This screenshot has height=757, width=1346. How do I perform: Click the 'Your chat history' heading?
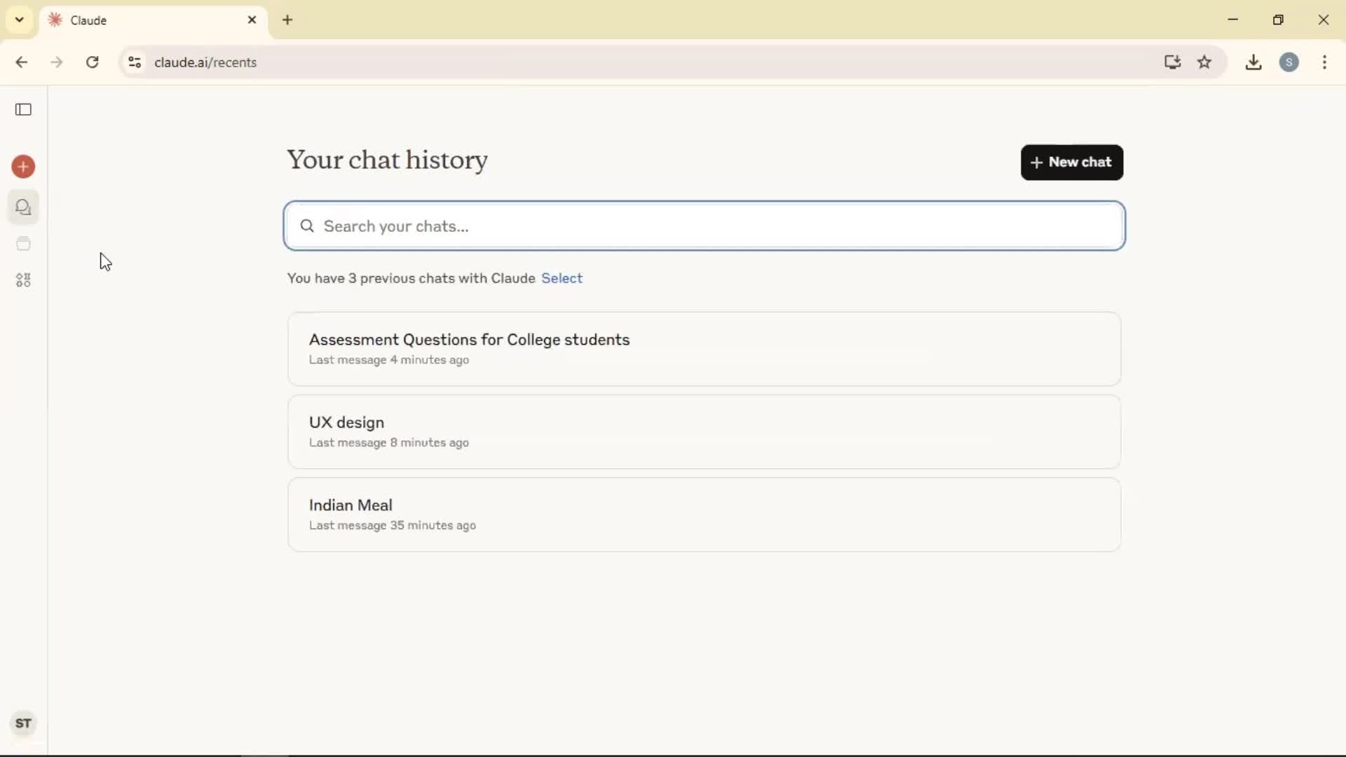(x=387, y=161)
